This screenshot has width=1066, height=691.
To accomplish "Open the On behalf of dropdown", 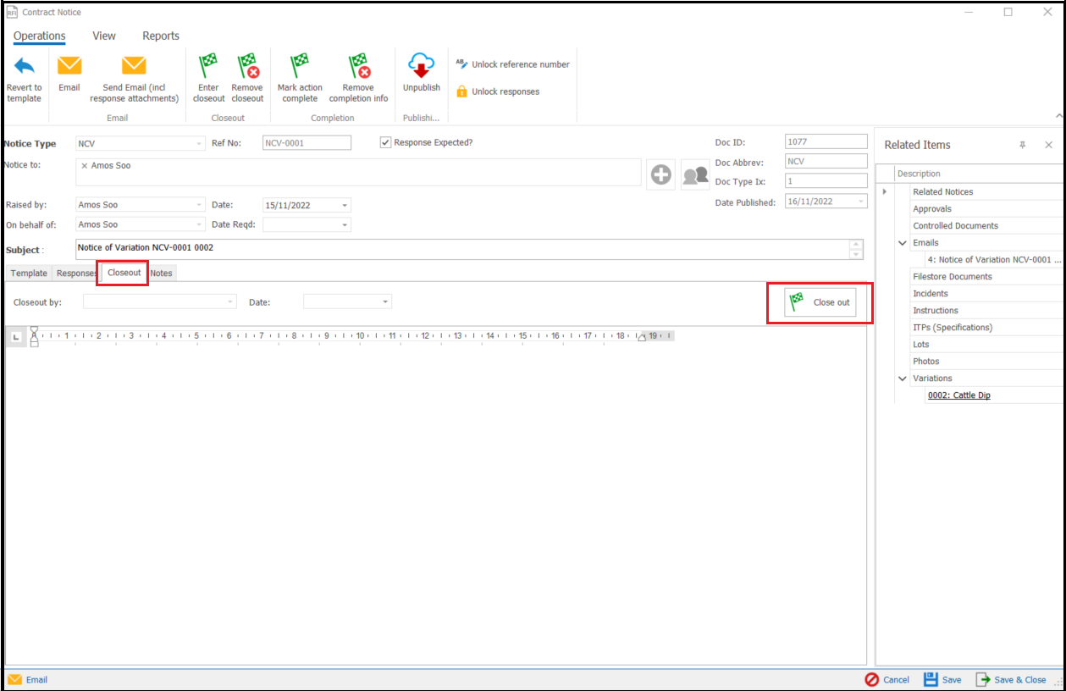I will pyautogui.click(x=200, y=224).
